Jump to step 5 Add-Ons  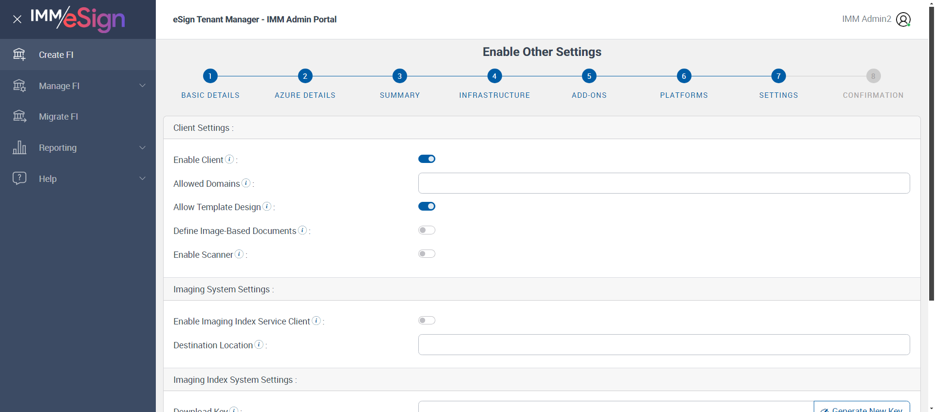(x=589, y=76)
